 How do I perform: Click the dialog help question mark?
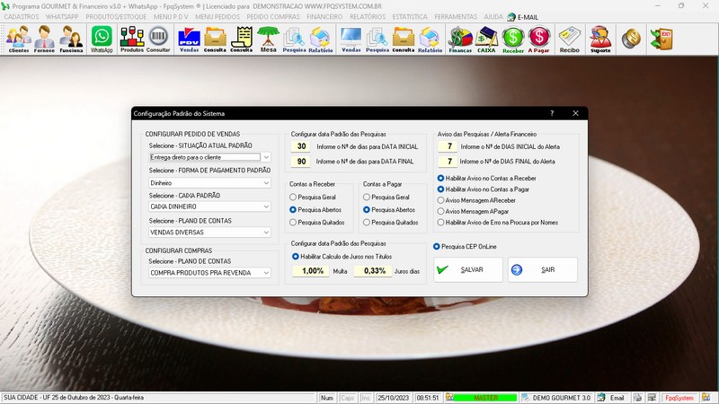[x=552, y=113]
